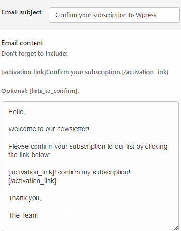Click the 'Email subject' label
Screen dimensions: 181x231
point(22,12)
